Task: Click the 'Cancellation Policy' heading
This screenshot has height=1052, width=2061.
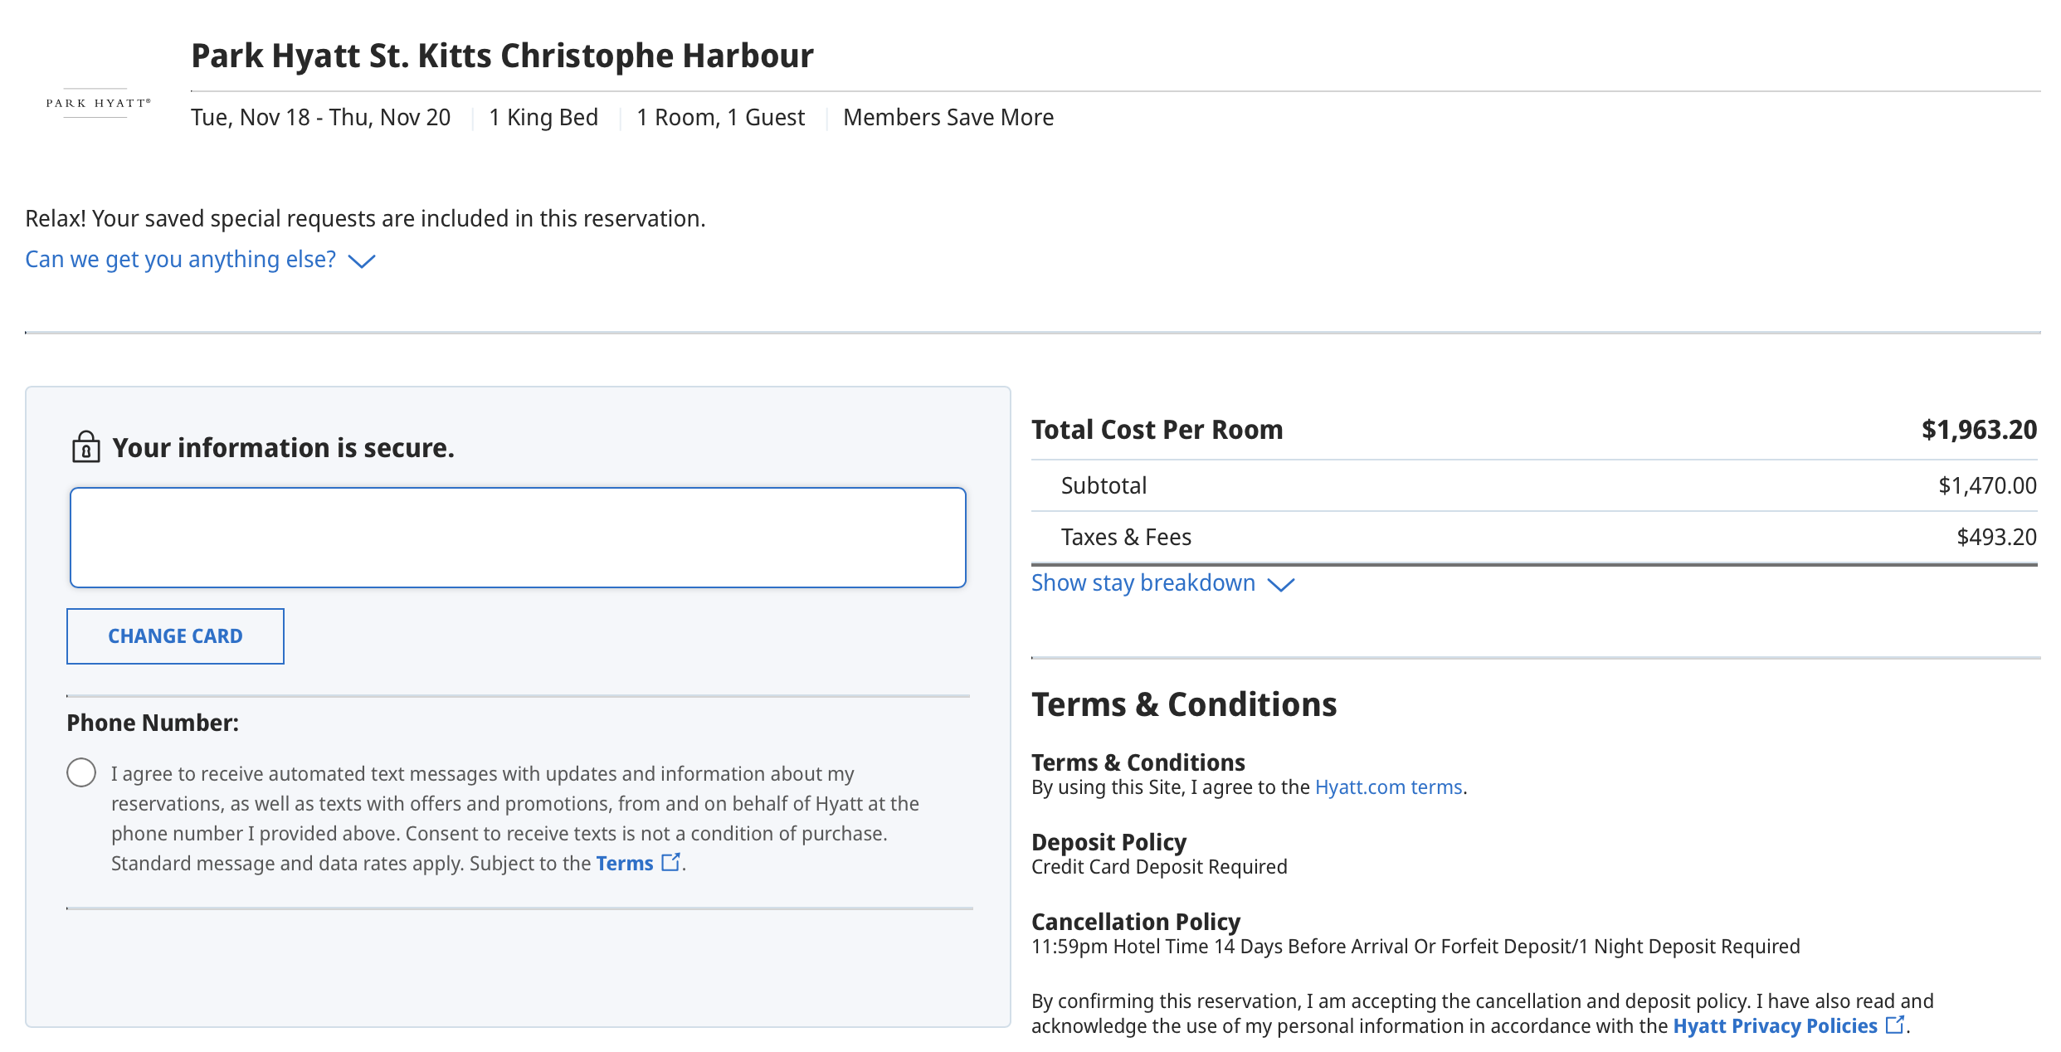Action: point(1136,922)
